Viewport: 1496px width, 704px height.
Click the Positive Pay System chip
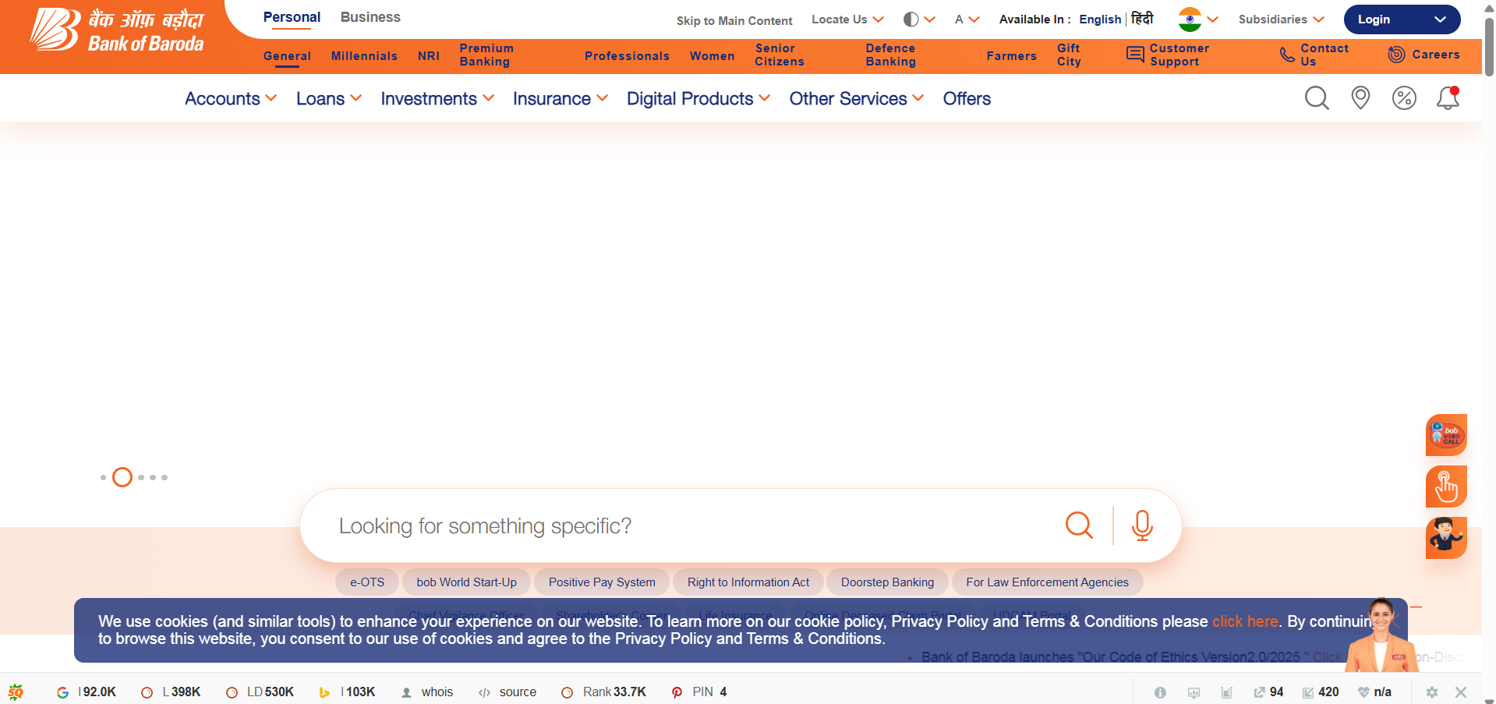pyautogui.click(x=602, y=582)
